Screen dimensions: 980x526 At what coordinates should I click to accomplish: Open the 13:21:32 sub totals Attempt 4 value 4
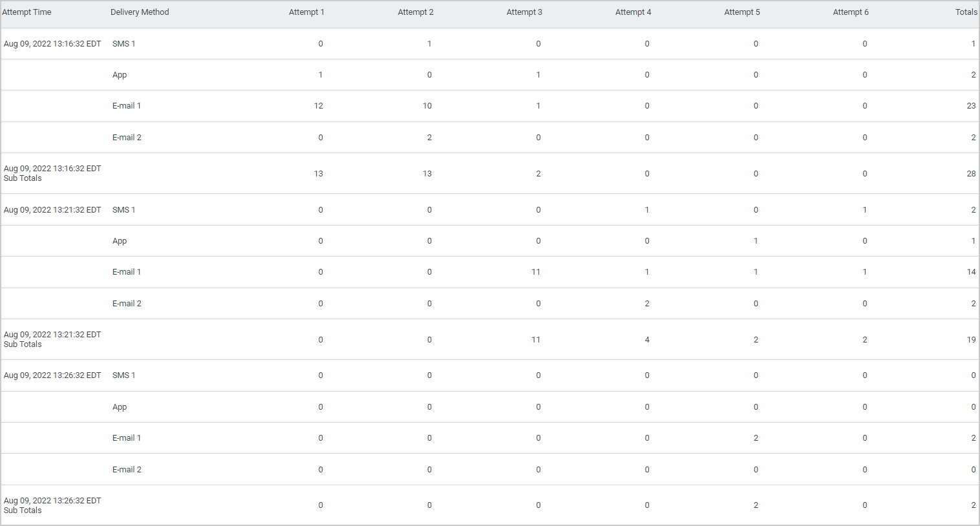(647, 340)
